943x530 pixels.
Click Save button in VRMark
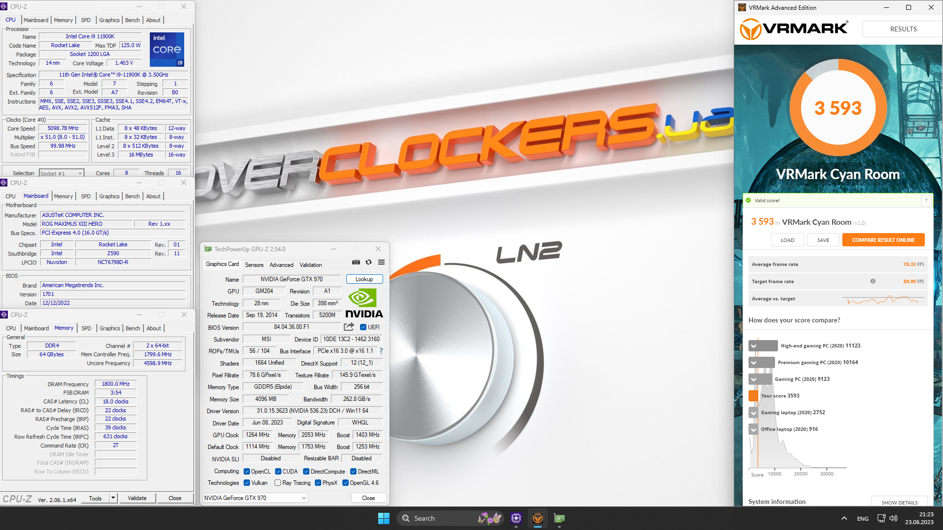point(823,240)
